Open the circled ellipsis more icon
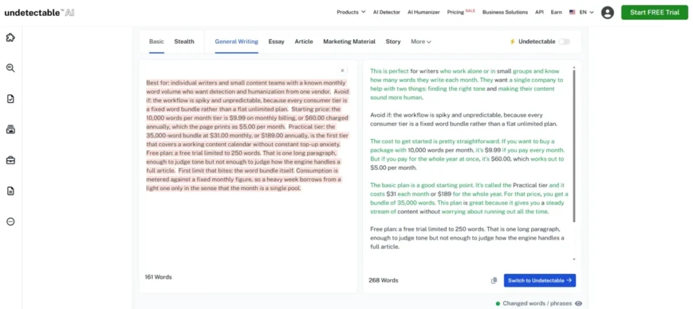Viewport: 693px width, 309px height. pos(11,222)
